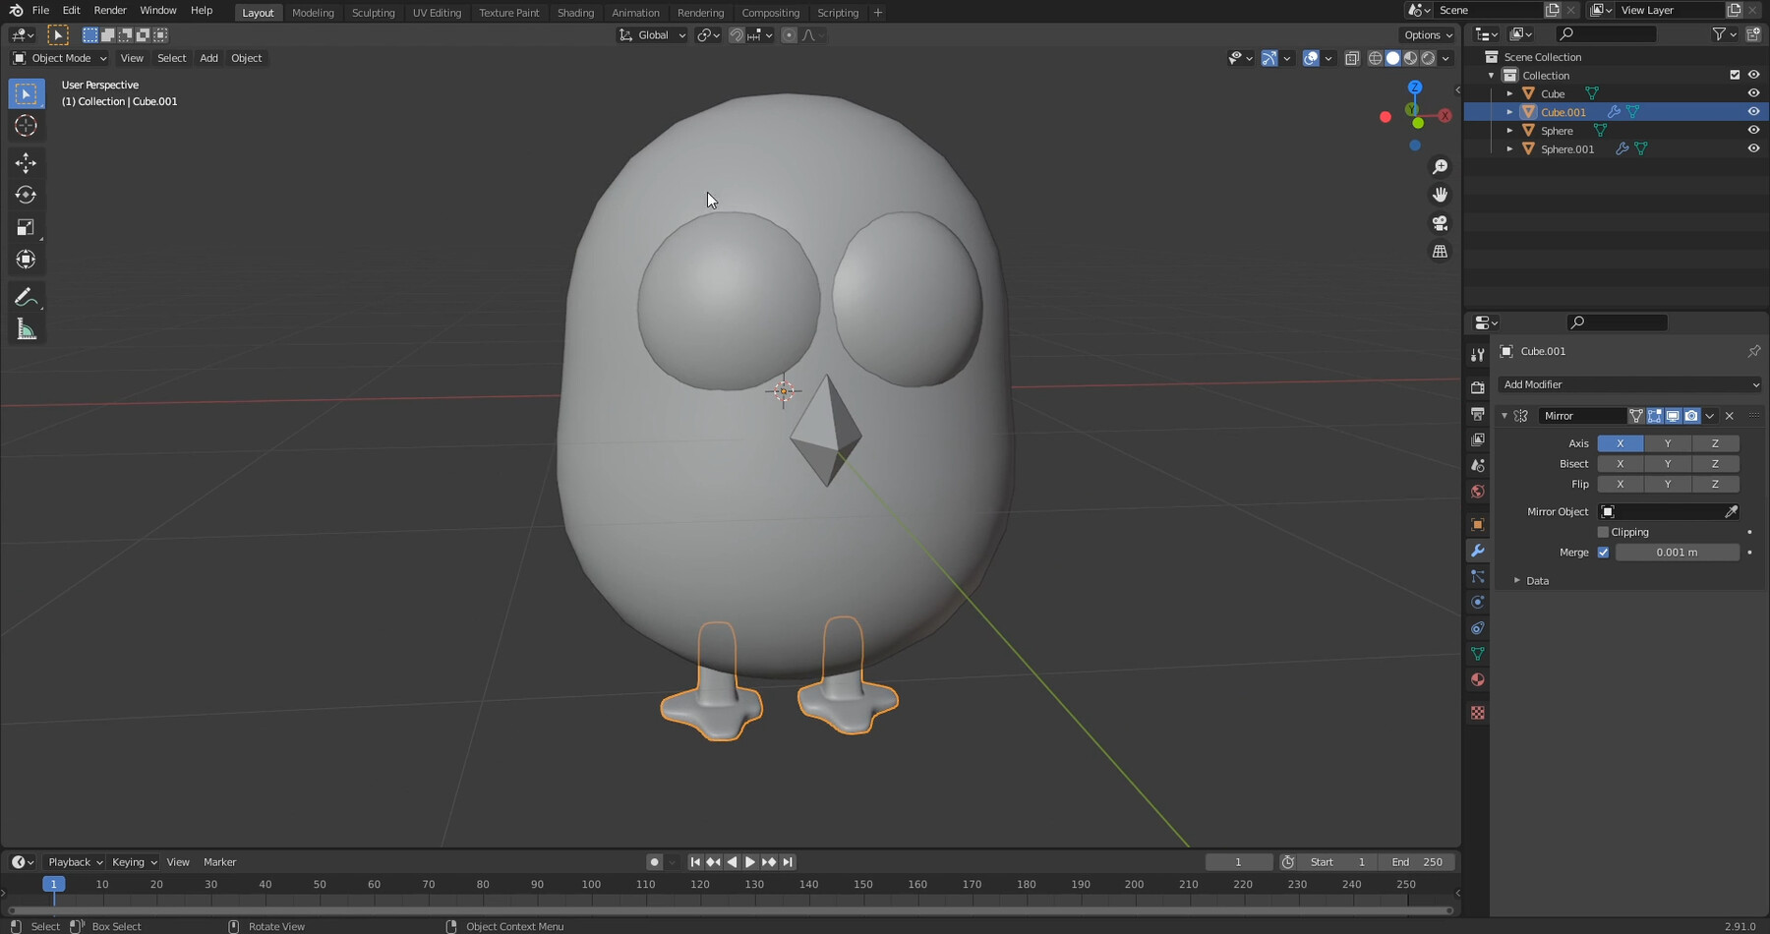Open the Add menu in the viewport header
This screenshot has width=1770, height=934.
(x=207, y=58)
